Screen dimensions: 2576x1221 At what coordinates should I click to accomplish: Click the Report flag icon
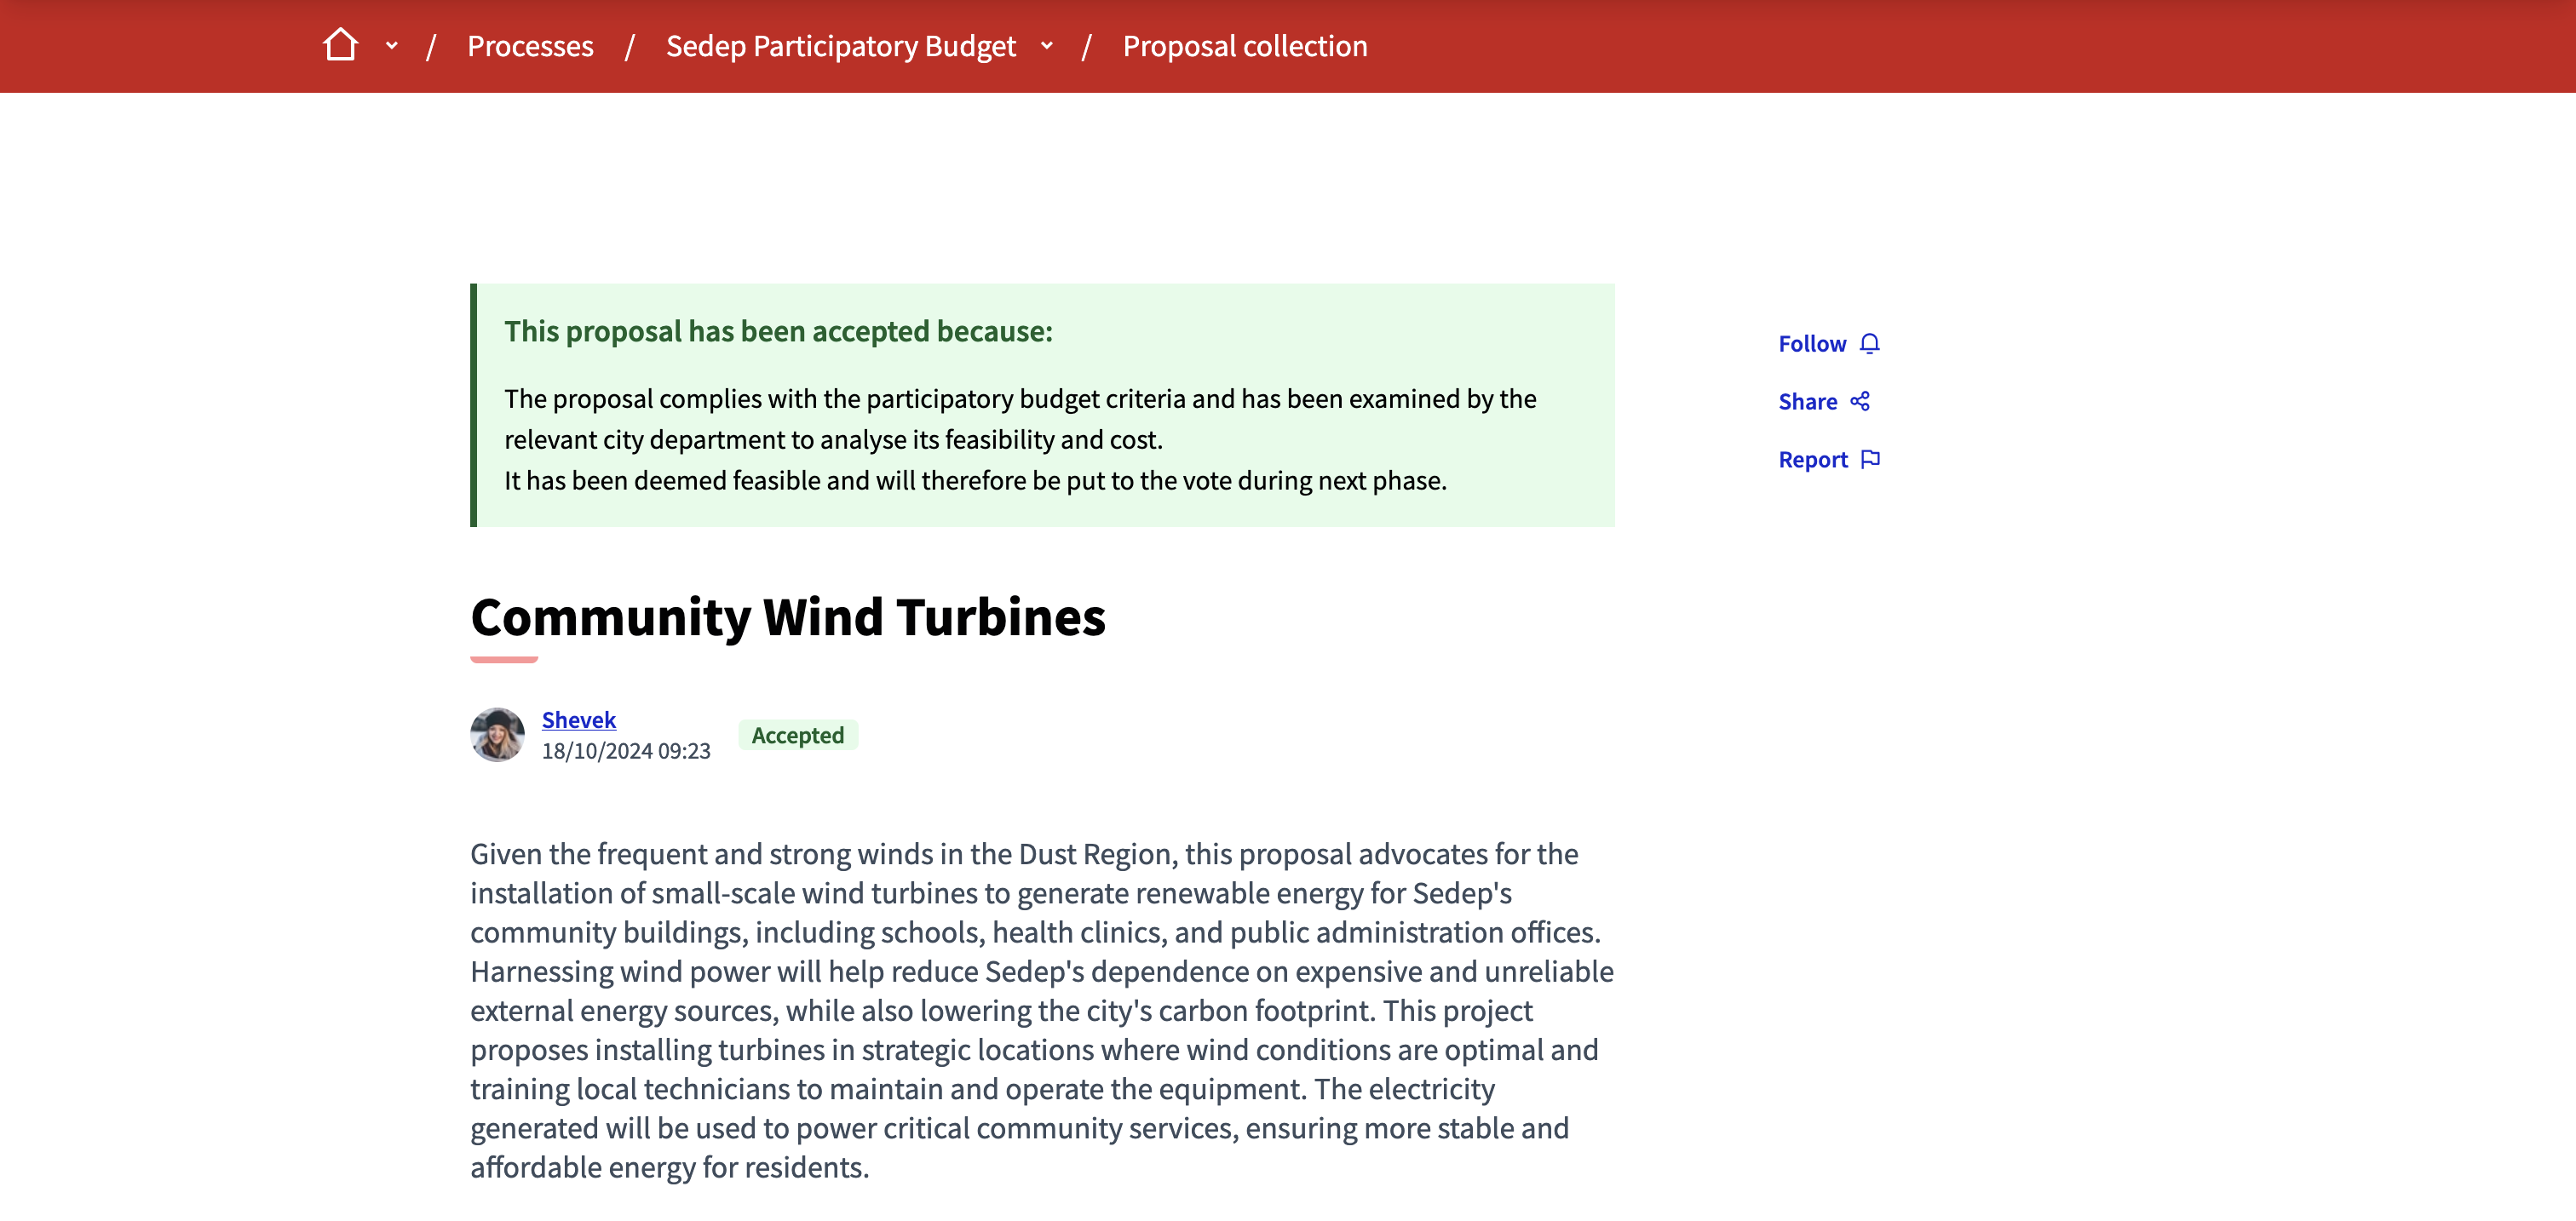point(1870,460)
